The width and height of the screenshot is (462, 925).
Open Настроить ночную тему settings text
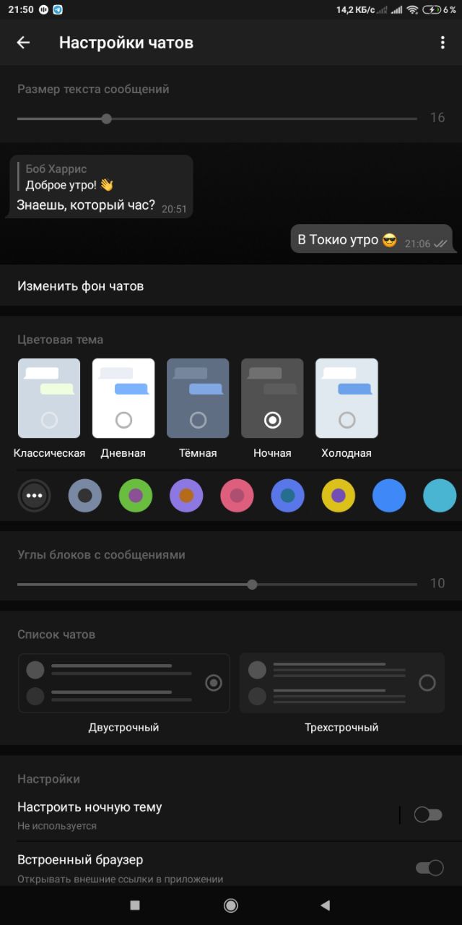(x=90, y=807)
